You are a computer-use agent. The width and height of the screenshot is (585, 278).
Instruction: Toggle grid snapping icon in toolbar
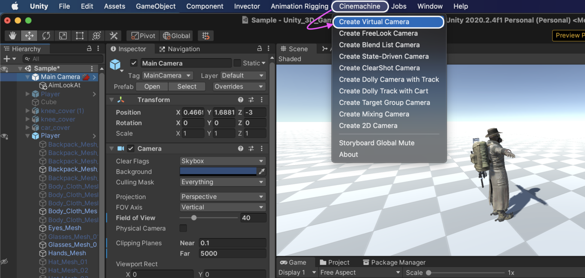click(x=206, y=36)
